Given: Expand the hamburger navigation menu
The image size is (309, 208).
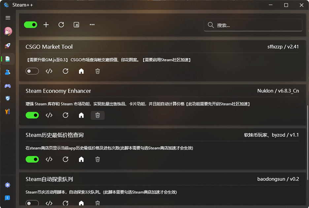Looking at the screenshot, I should pyautogui.click(x=8, y=17).
